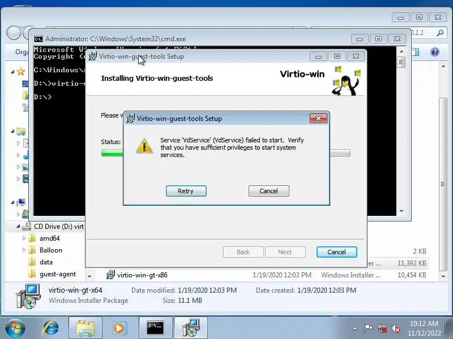Select the guest-agent folder
453x339 pixels.
(x=58, y=274)
